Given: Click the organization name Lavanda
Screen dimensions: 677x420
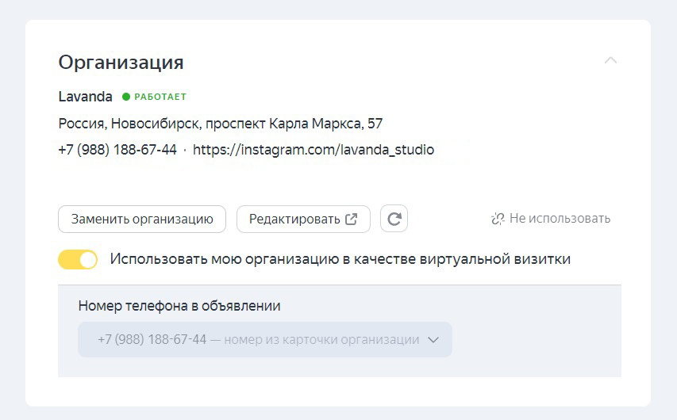Looking at the screenshot, I should (86, 97).
